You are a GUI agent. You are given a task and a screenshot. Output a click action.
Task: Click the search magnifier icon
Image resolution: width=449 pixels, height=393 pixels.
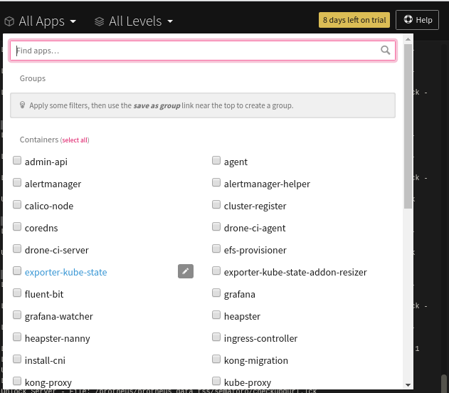(x=386, y=51)
